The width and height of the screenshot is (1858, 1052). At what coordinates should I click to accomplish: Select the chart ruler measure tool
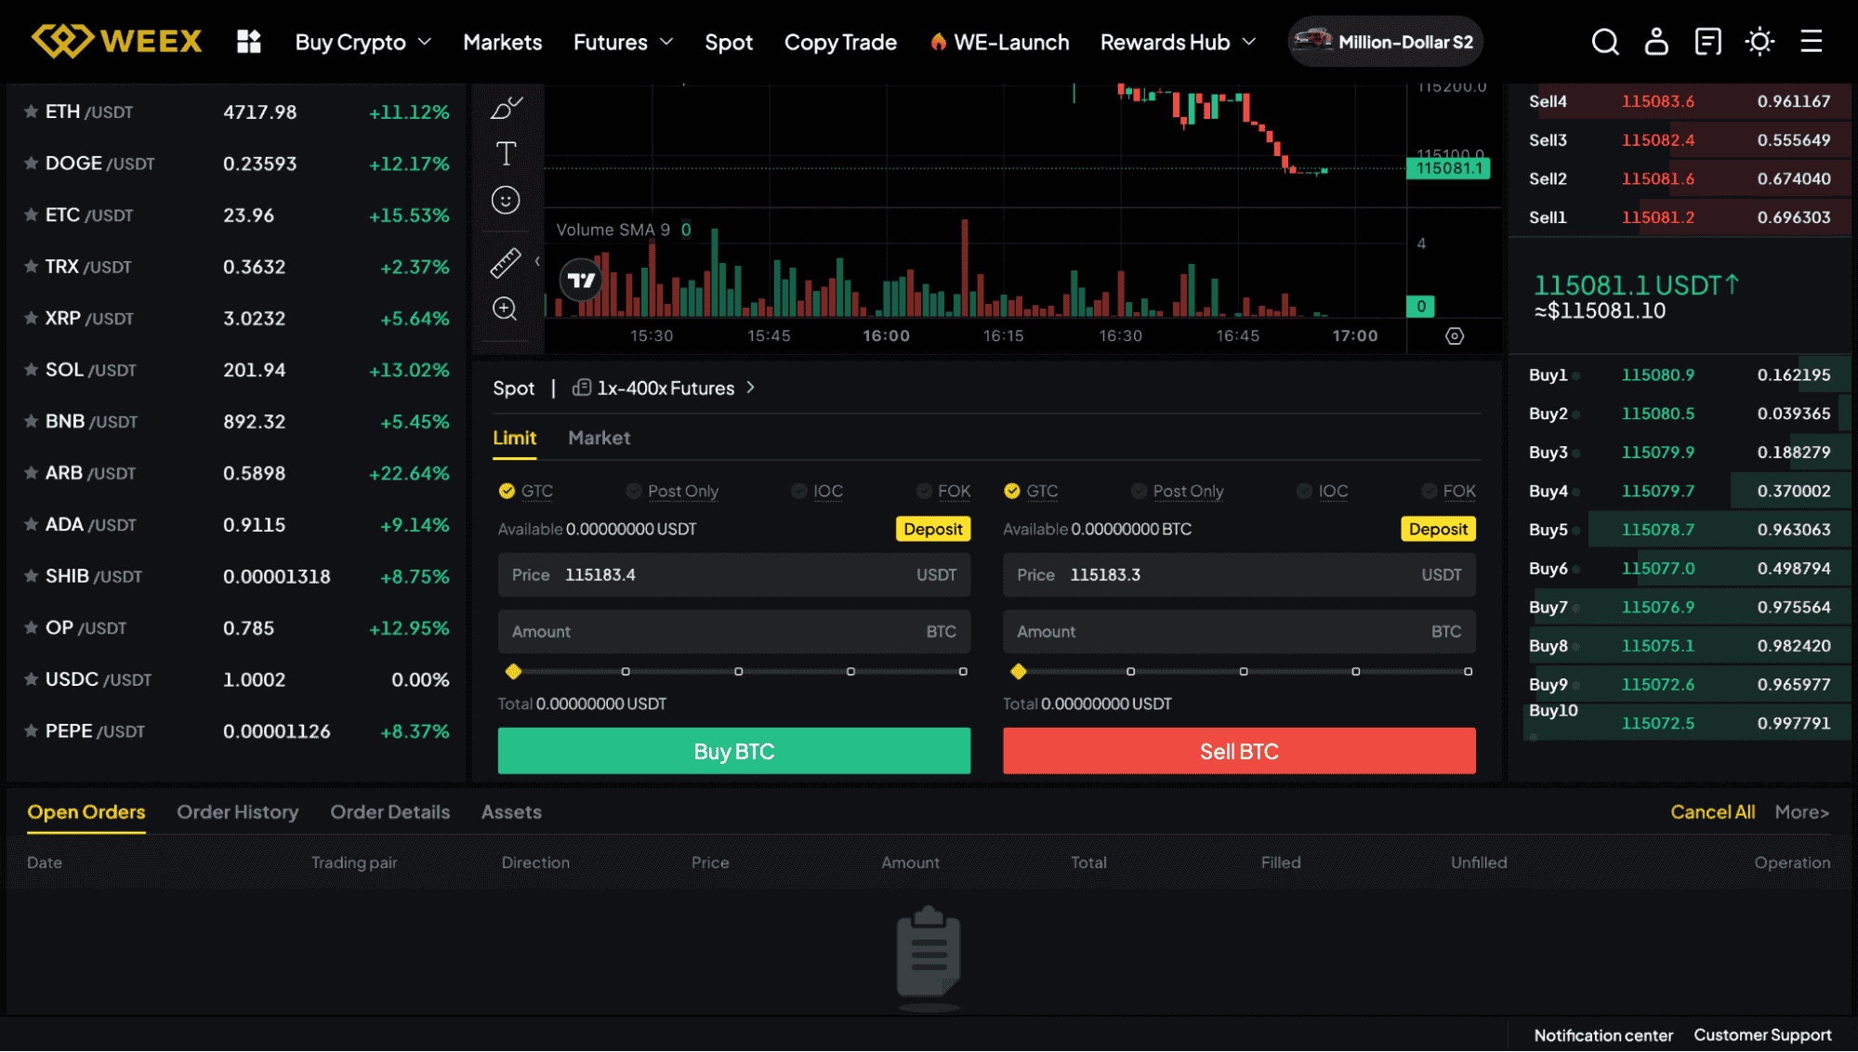point(506,263)
